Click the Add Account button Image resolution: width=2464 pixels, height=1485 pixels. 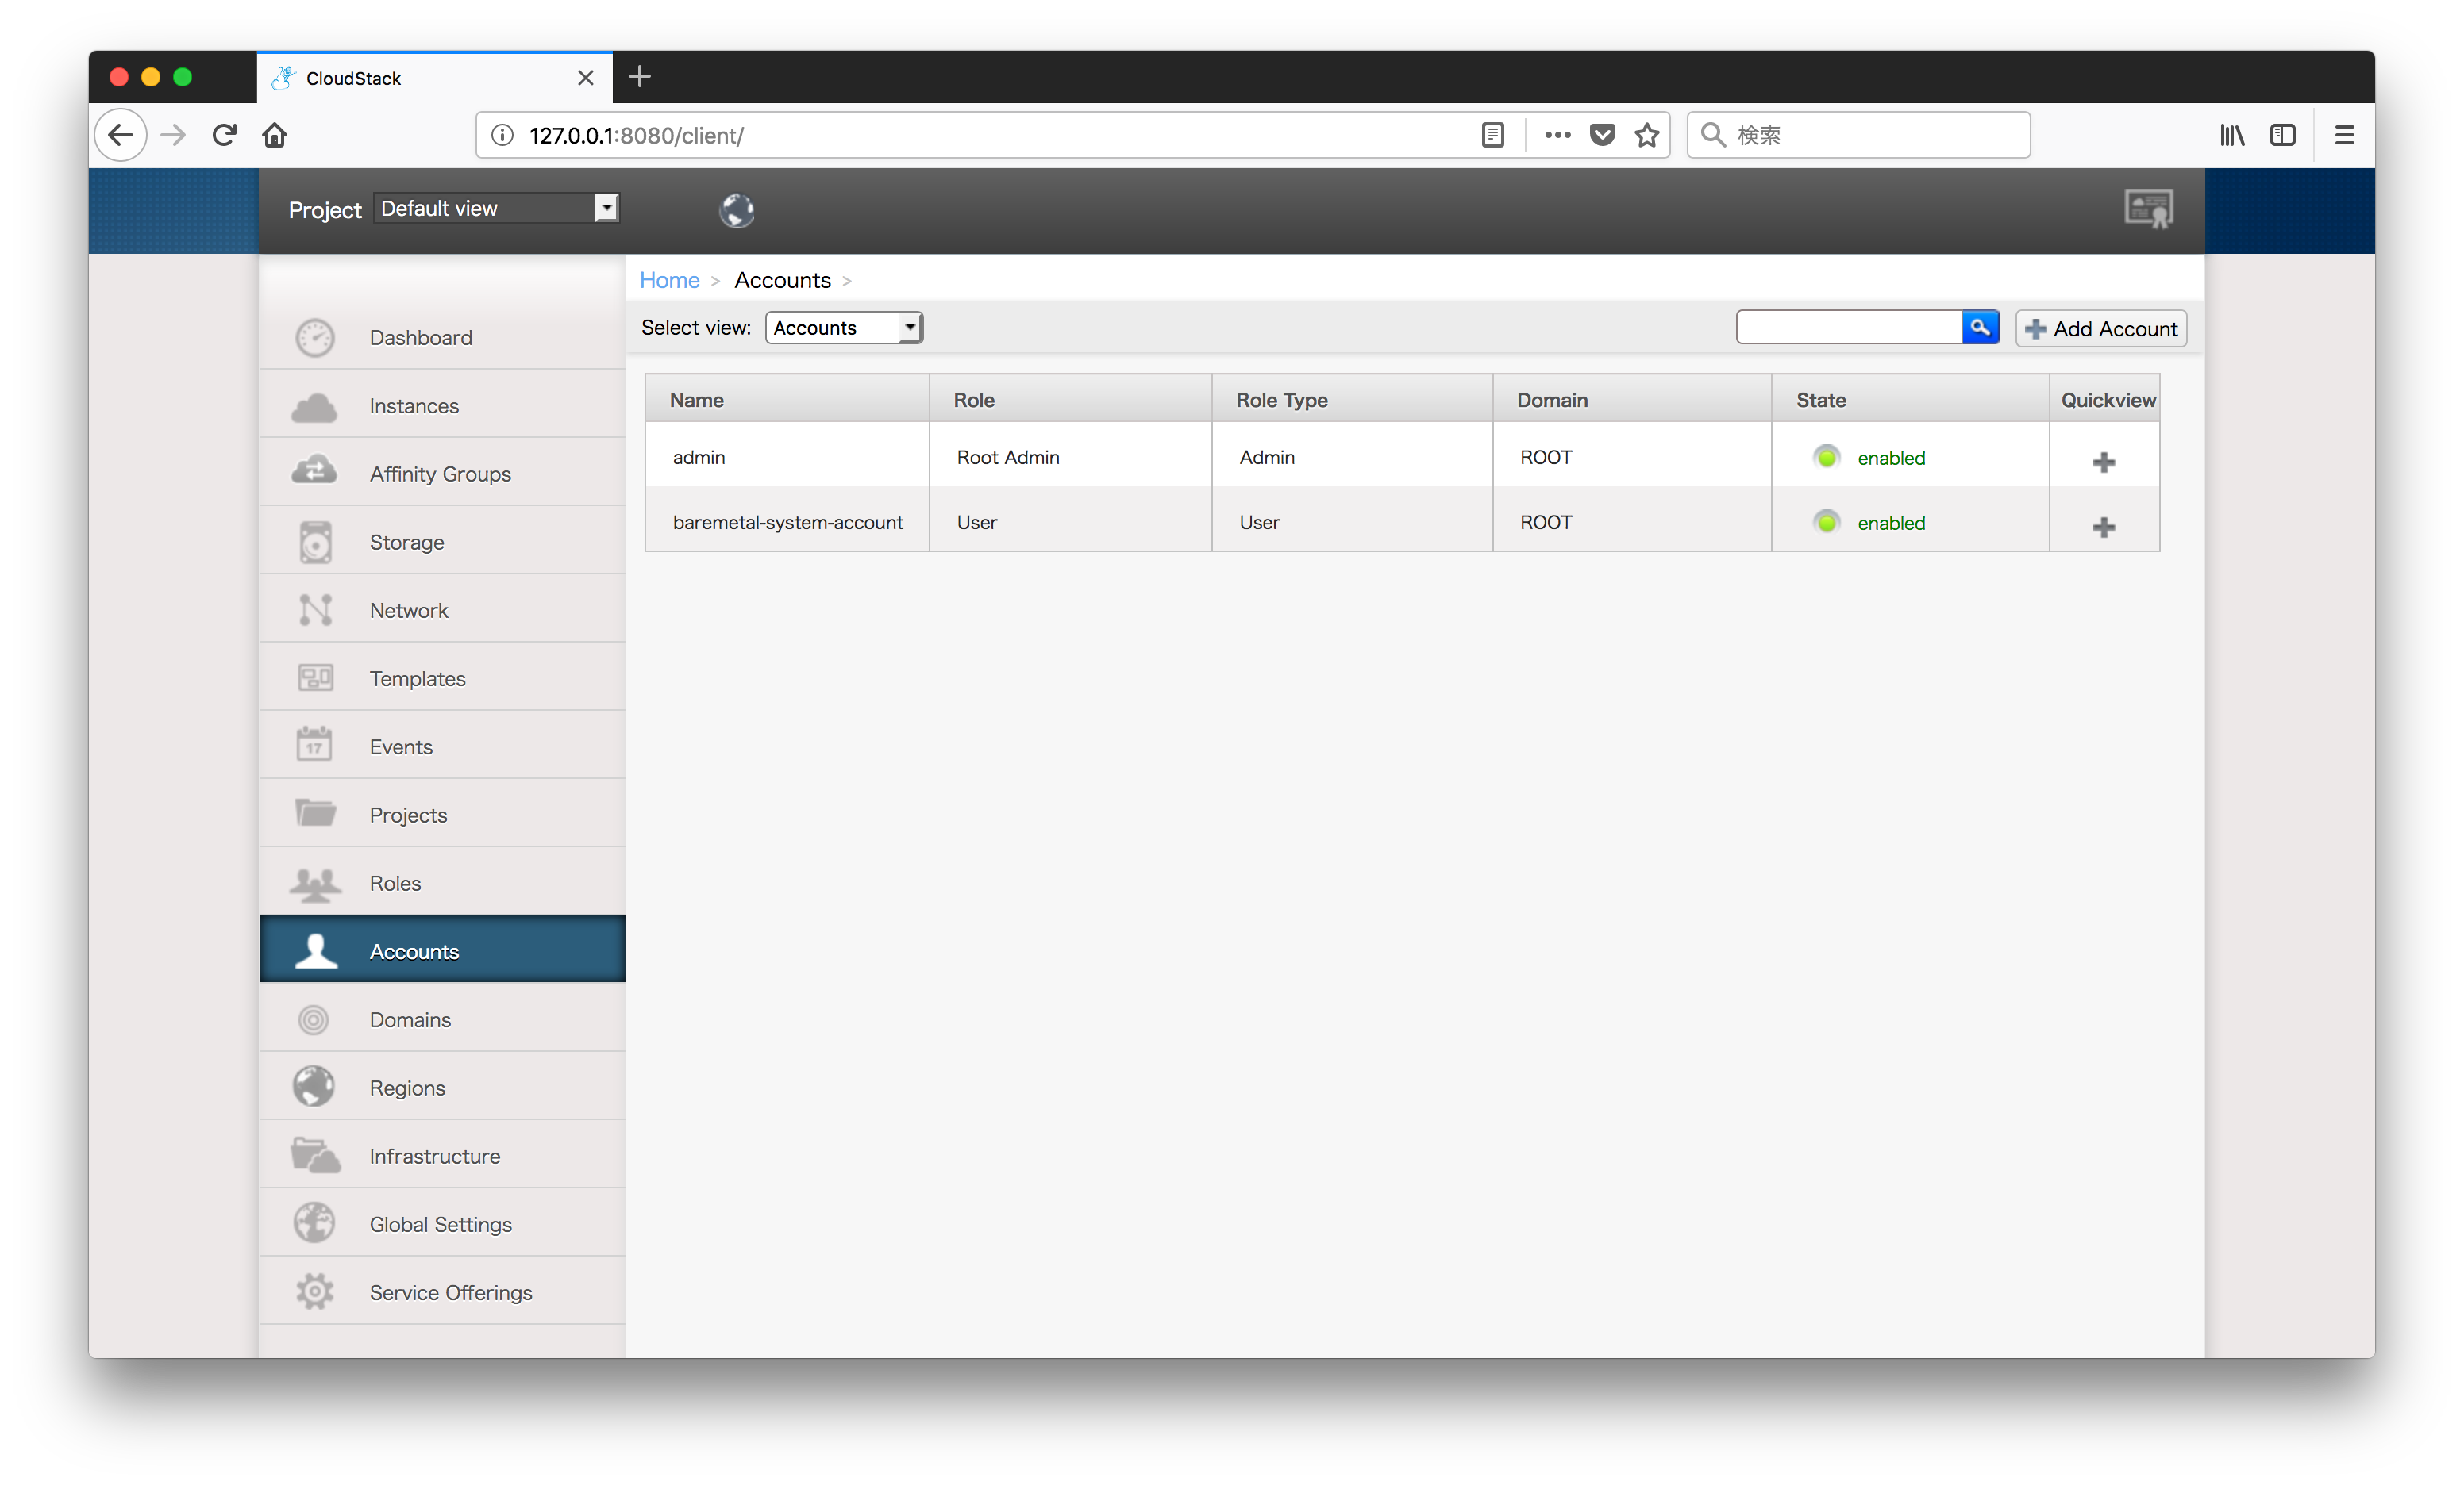(2100, 328)
